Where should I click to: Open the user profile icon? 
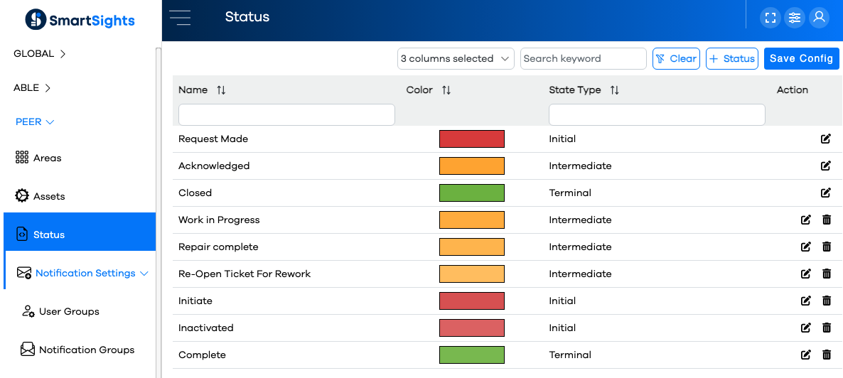[x=819, y=18]
